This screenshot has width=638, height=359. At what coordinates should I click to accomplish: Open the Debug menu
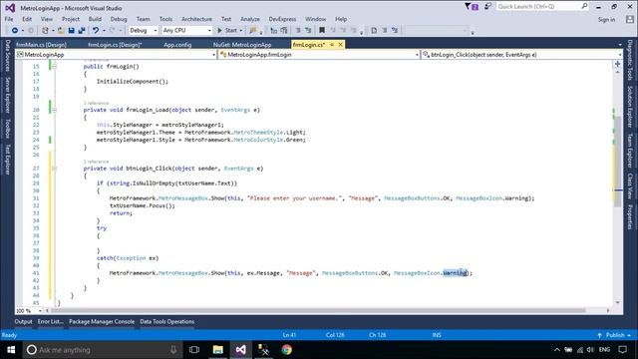coord(119,19)
